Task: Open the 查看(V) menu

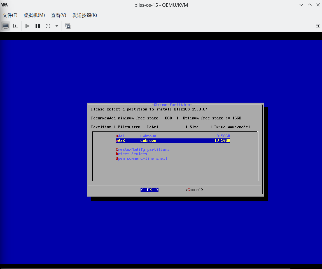Action: pos(59,15)
